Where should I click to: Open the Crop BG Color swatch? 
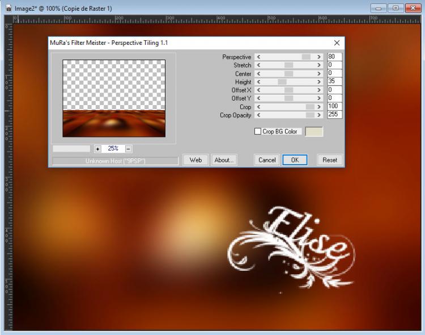tap(314, 132)
